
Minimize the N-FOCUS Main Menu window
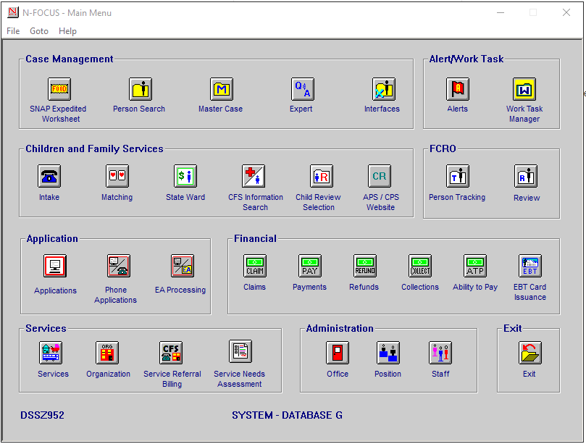pyautogui.click(x=500, y=12)
